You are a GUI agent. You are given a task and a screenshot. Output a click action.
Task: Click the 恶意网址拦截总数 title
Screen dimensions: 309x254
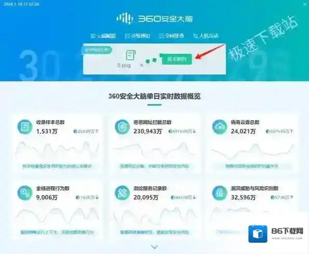click(152, 122)
